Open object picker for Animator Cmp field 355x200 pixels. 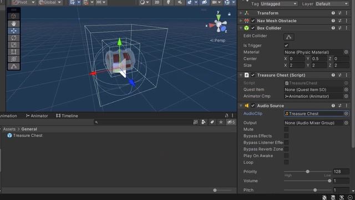pos(346,96)
